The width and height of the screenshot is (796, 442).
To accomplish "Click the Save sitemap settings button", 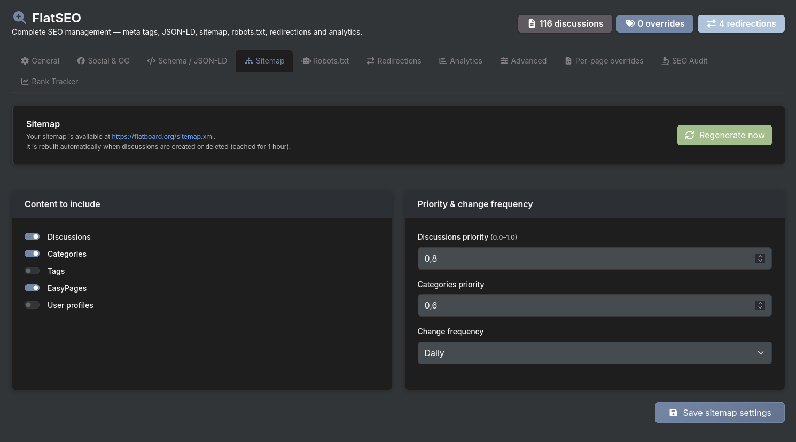I will tap(720, 413).
